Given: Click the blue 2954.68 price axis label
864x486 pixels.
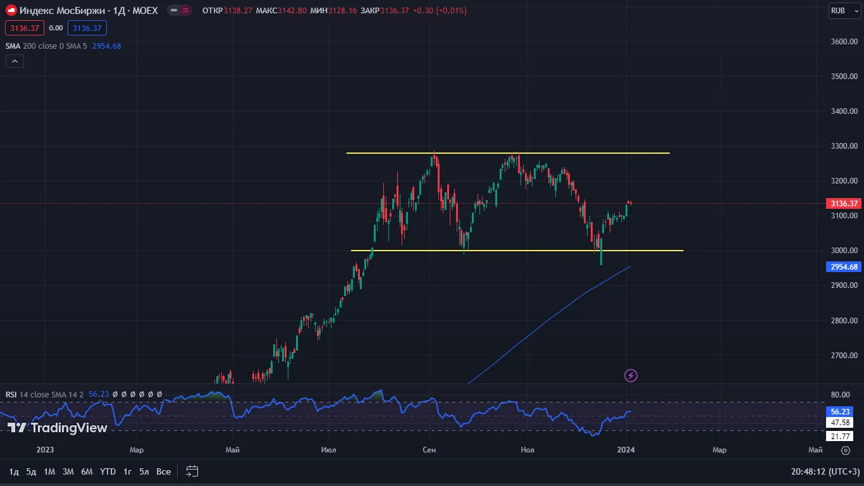Looking at the screenshot, I should (x=843, y=267).
